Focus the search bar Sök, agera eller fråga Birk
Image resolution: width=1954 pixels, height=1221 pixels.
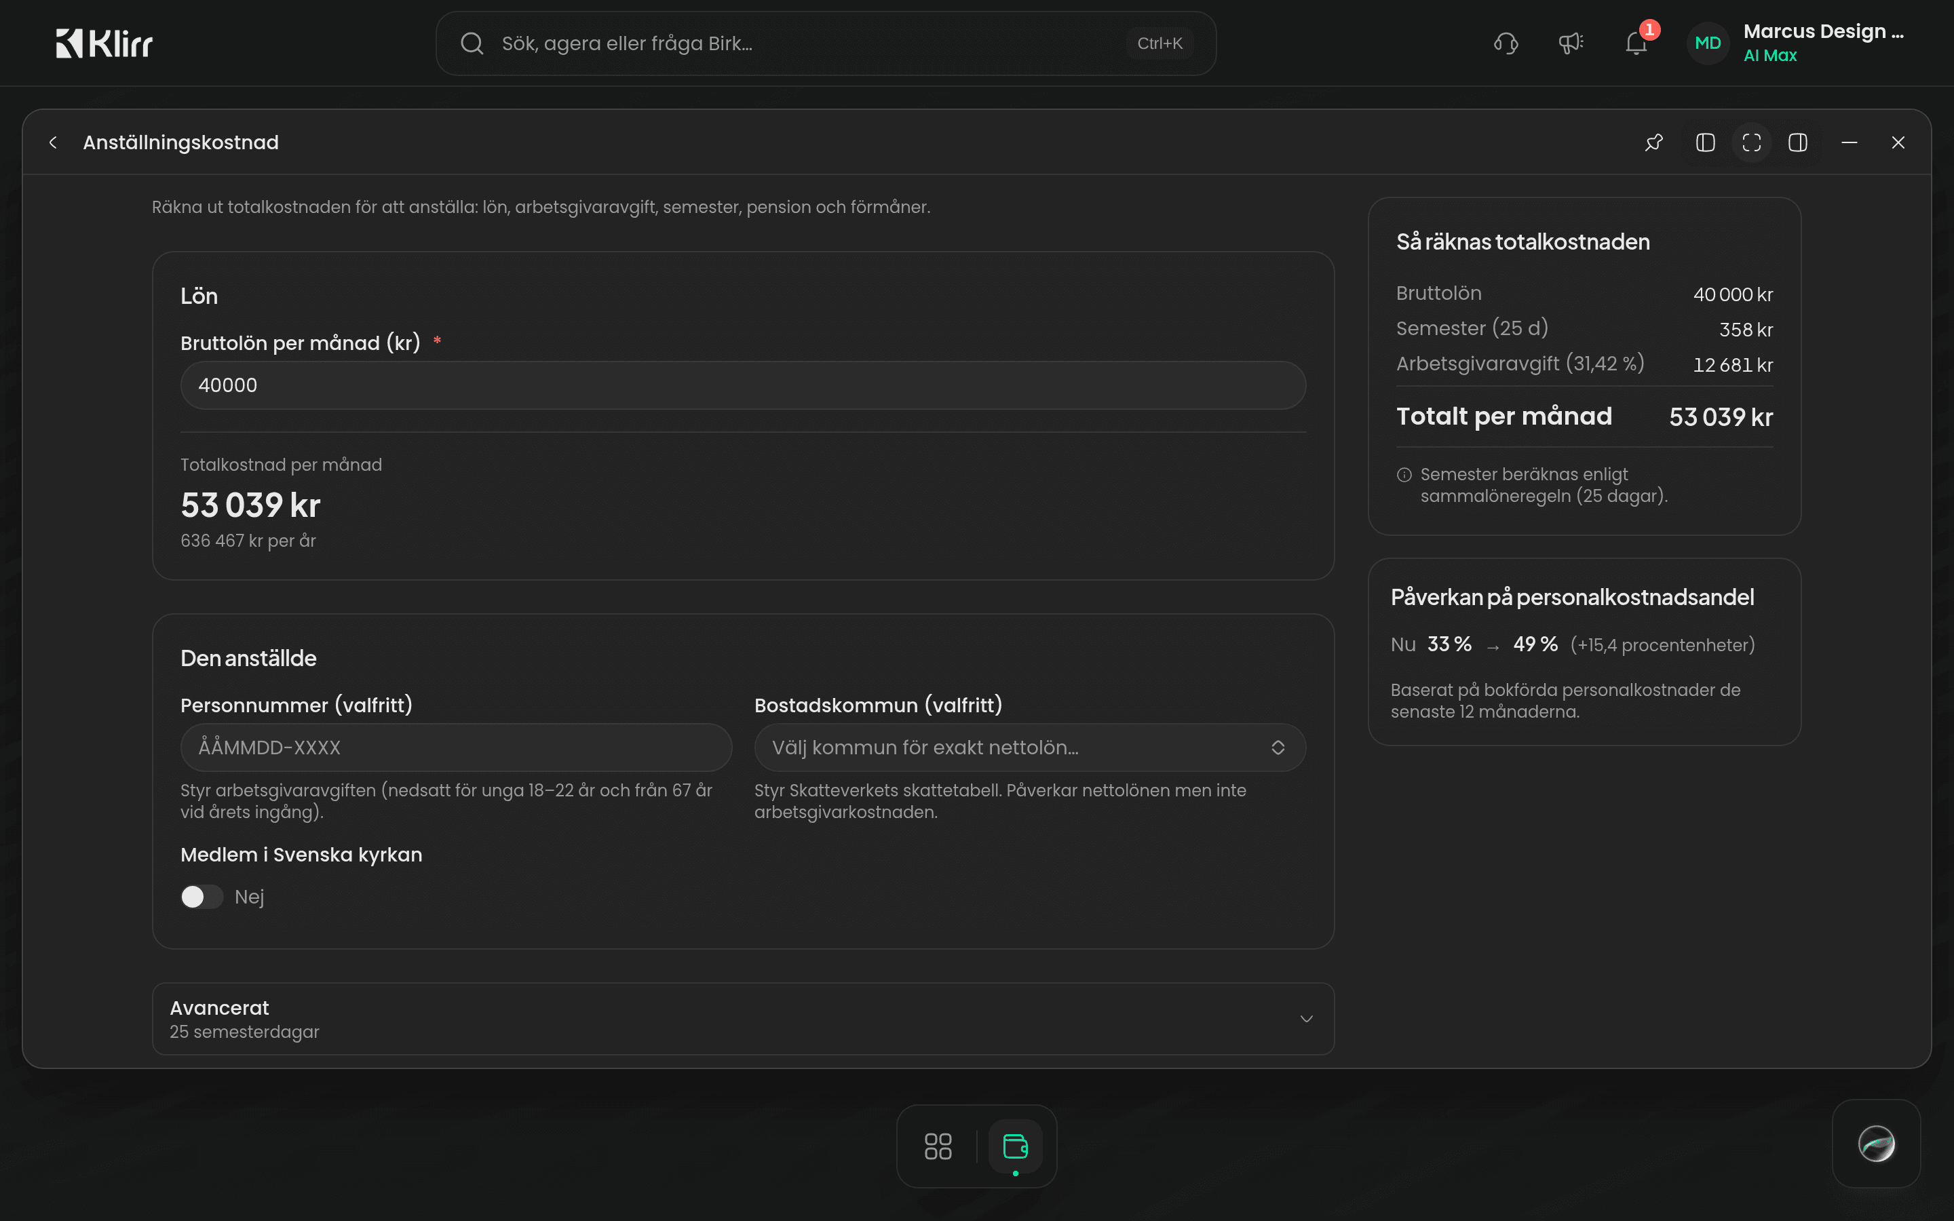[826, 43]
